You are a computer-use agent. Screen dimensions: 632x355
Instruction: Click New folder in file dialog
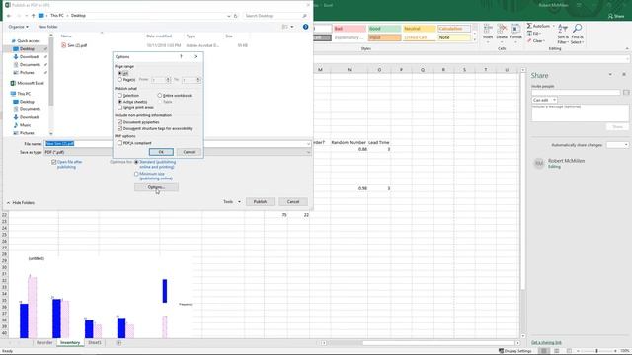click(x=47, y=27)
